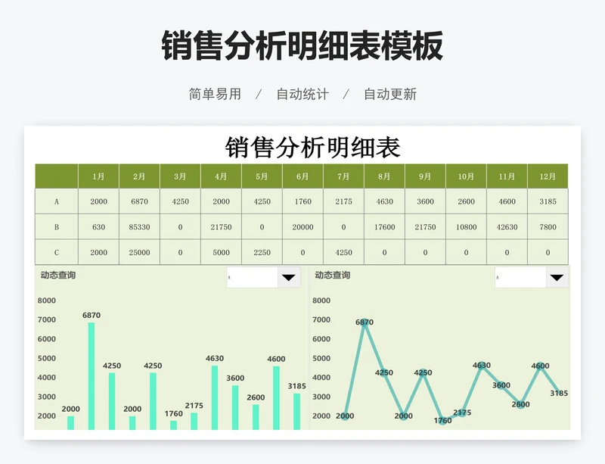The image size is (605, 464).
Task: Select table cell 2250 in row C
Action: pyautogui.click(x=262, y=252)
